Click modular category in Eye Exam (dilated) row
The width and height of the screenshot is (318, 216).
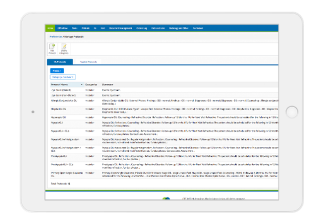click(90, 90)
